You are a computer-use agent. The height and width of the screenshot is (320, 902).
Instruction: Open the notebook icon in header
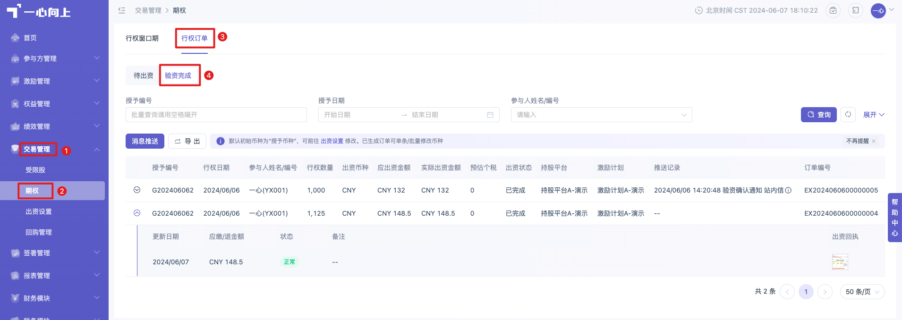pos(856,10)
